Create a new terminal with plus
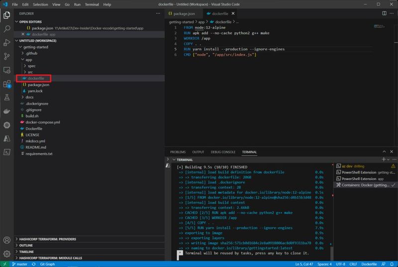The height and width of the screenshot is (267, 398). [384, 159]
